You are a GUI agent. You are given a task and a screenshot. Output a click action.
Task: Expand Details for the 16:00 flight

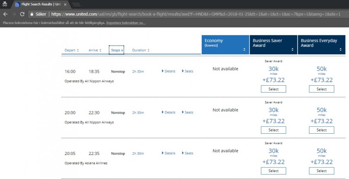point(168,71)
